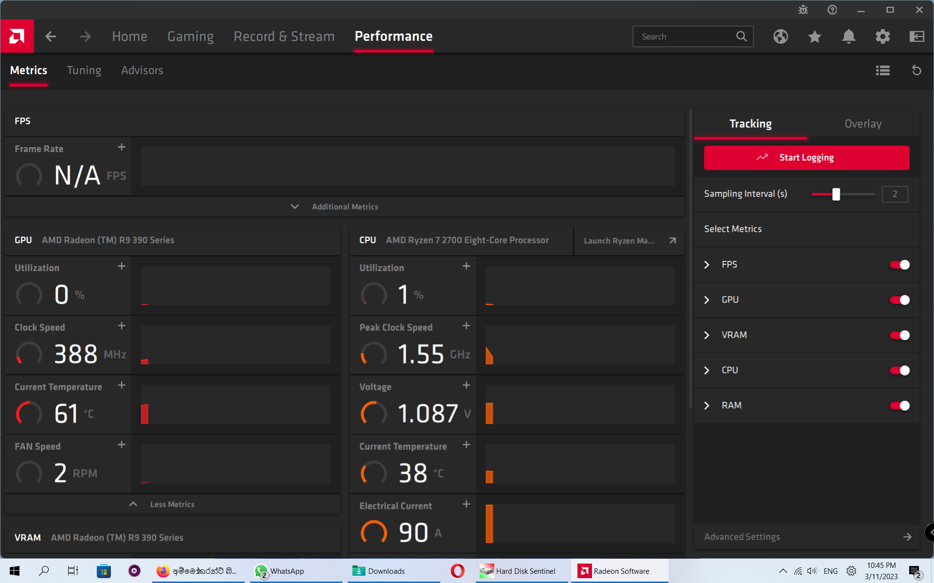Go forward with the right arrow icon
This screenshot has height=583, width=934.
coord(86,36)
